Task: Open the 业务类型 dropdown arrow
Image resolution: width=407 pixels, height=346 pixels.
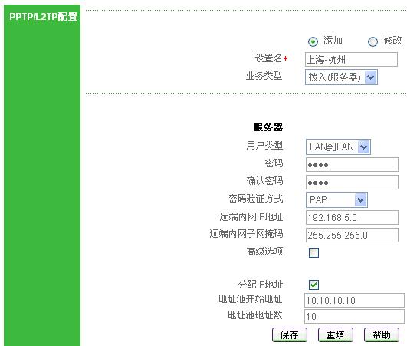Action: pos(371,77)
